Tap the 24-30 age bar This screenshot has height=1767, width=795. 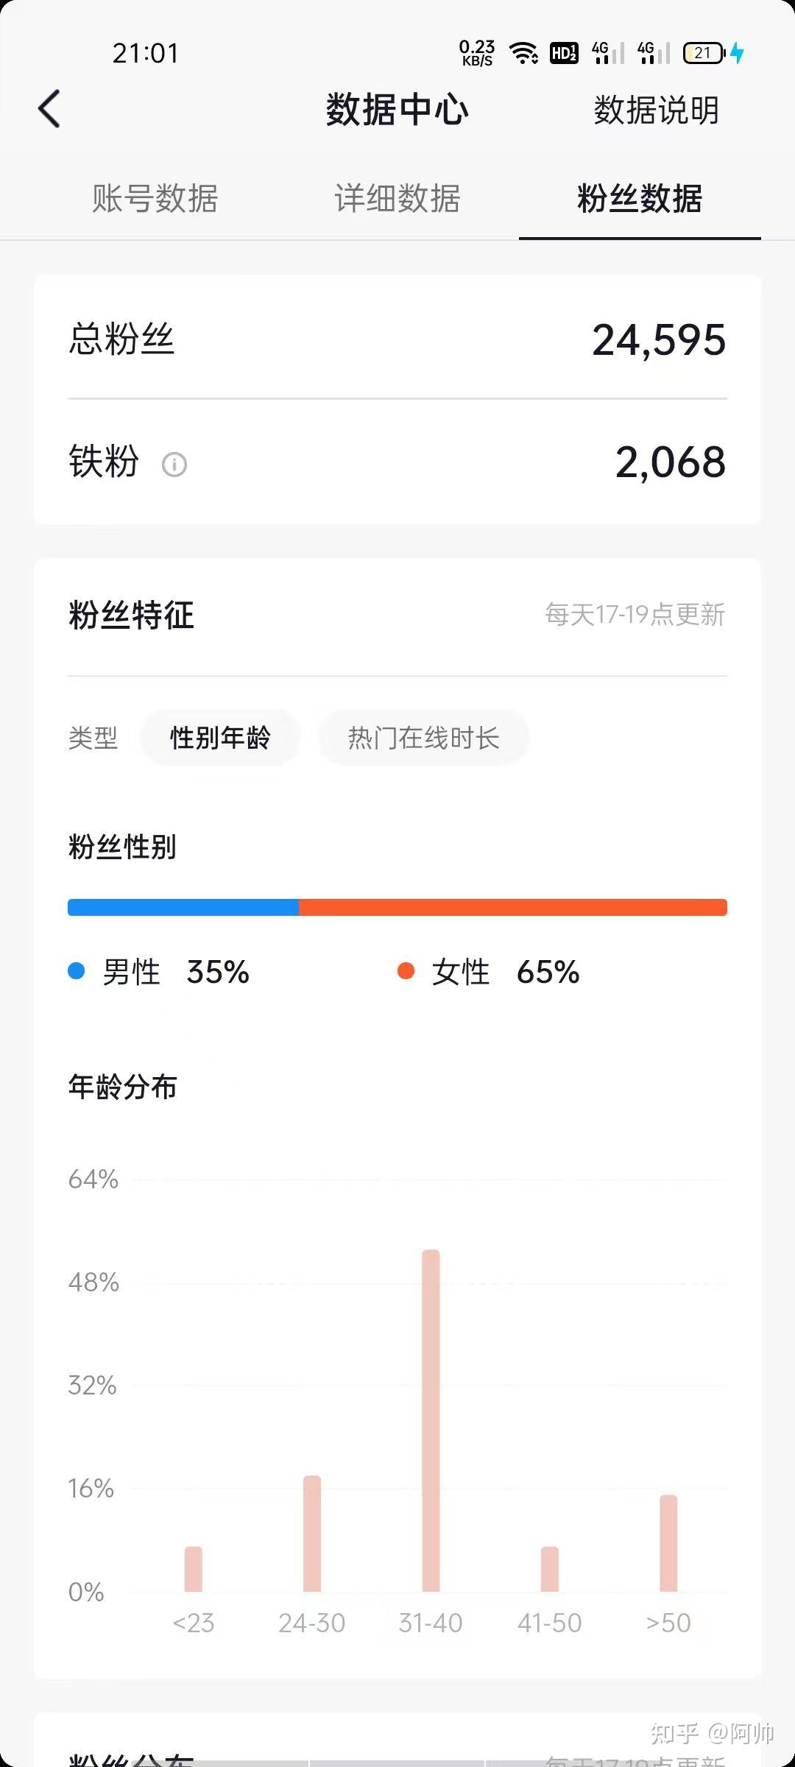tap(312, 1533)
